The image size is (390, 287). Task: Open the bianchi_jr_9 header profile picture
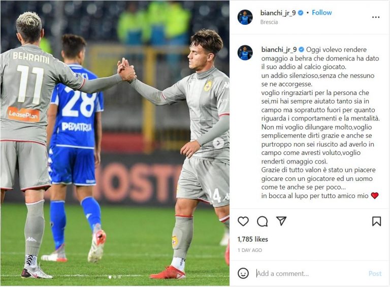[245, 17]
